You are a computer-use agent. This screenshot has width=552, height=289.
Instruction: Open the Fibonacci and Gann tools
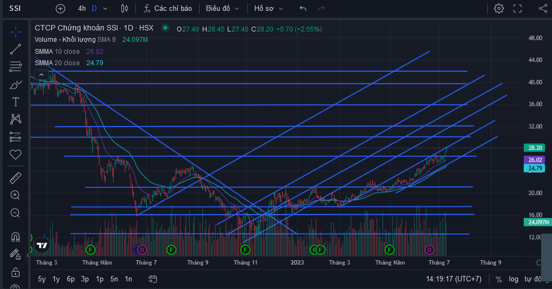[15, 66]
